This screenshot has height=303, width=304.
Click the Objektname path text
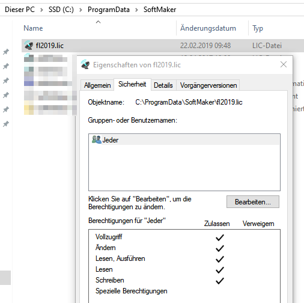189,102
